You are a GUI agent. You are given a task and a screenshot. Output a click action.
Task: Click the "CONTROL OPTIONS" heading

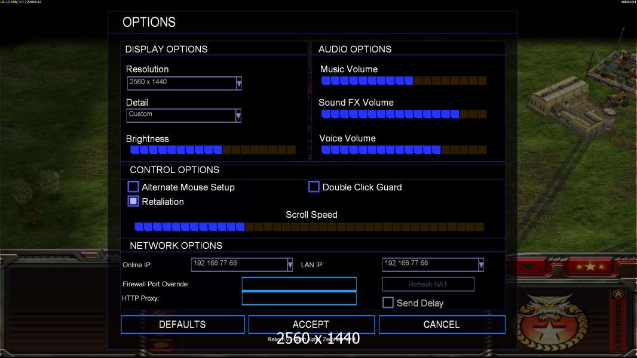[174, 170]
